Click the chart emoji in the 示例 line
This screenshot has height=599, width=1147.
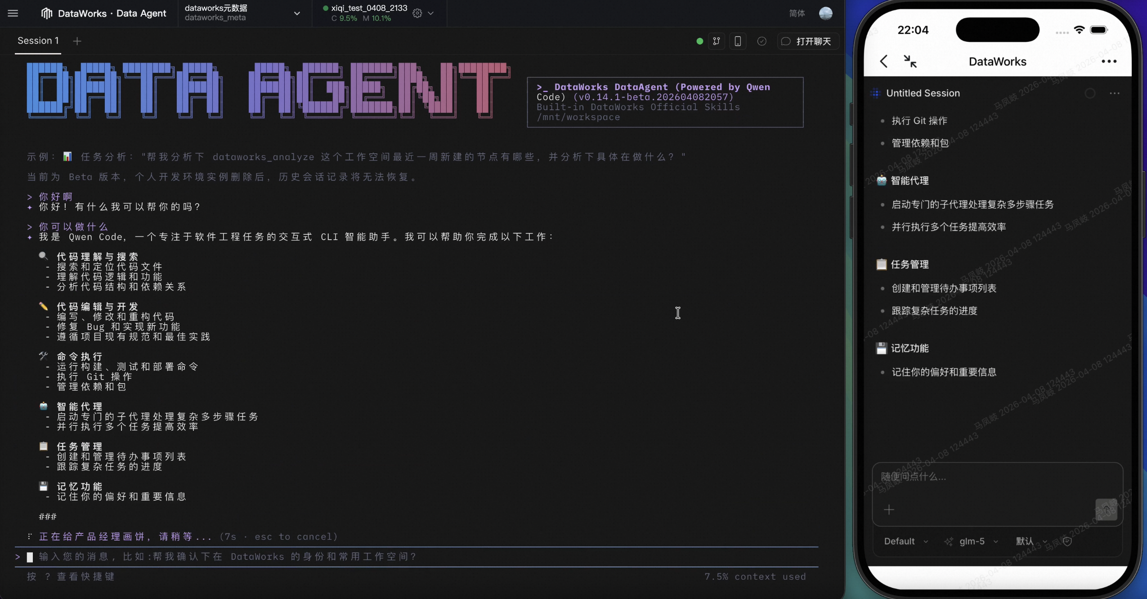pyautogui.click(x=67, y=156)
